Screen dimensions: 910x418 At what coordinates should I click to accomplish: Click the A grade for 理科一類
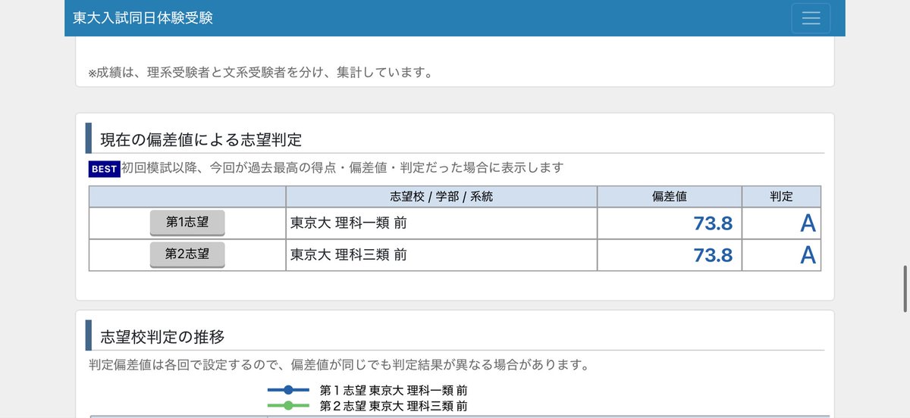[x=808, y=223]
